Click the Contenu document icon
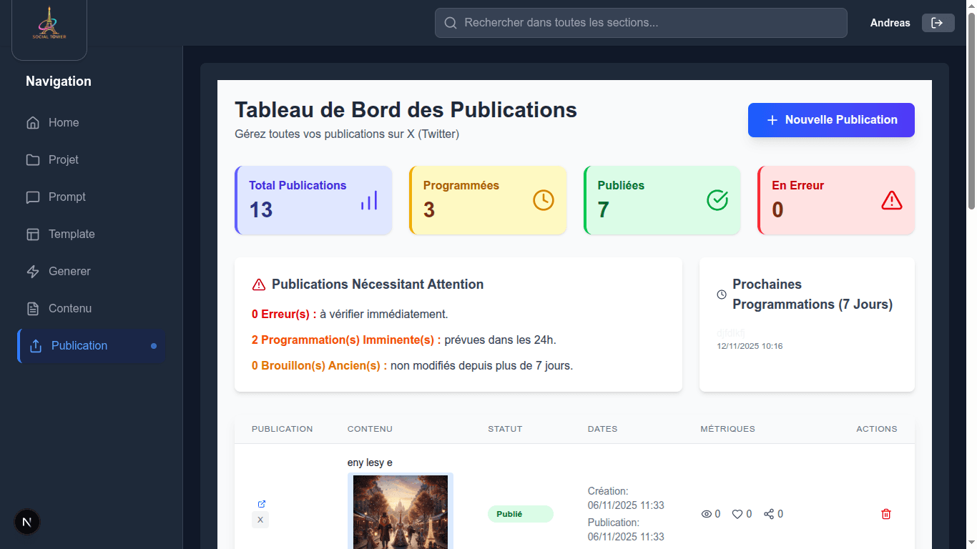This screenshot has width=977, height=549. pos(33,309)
